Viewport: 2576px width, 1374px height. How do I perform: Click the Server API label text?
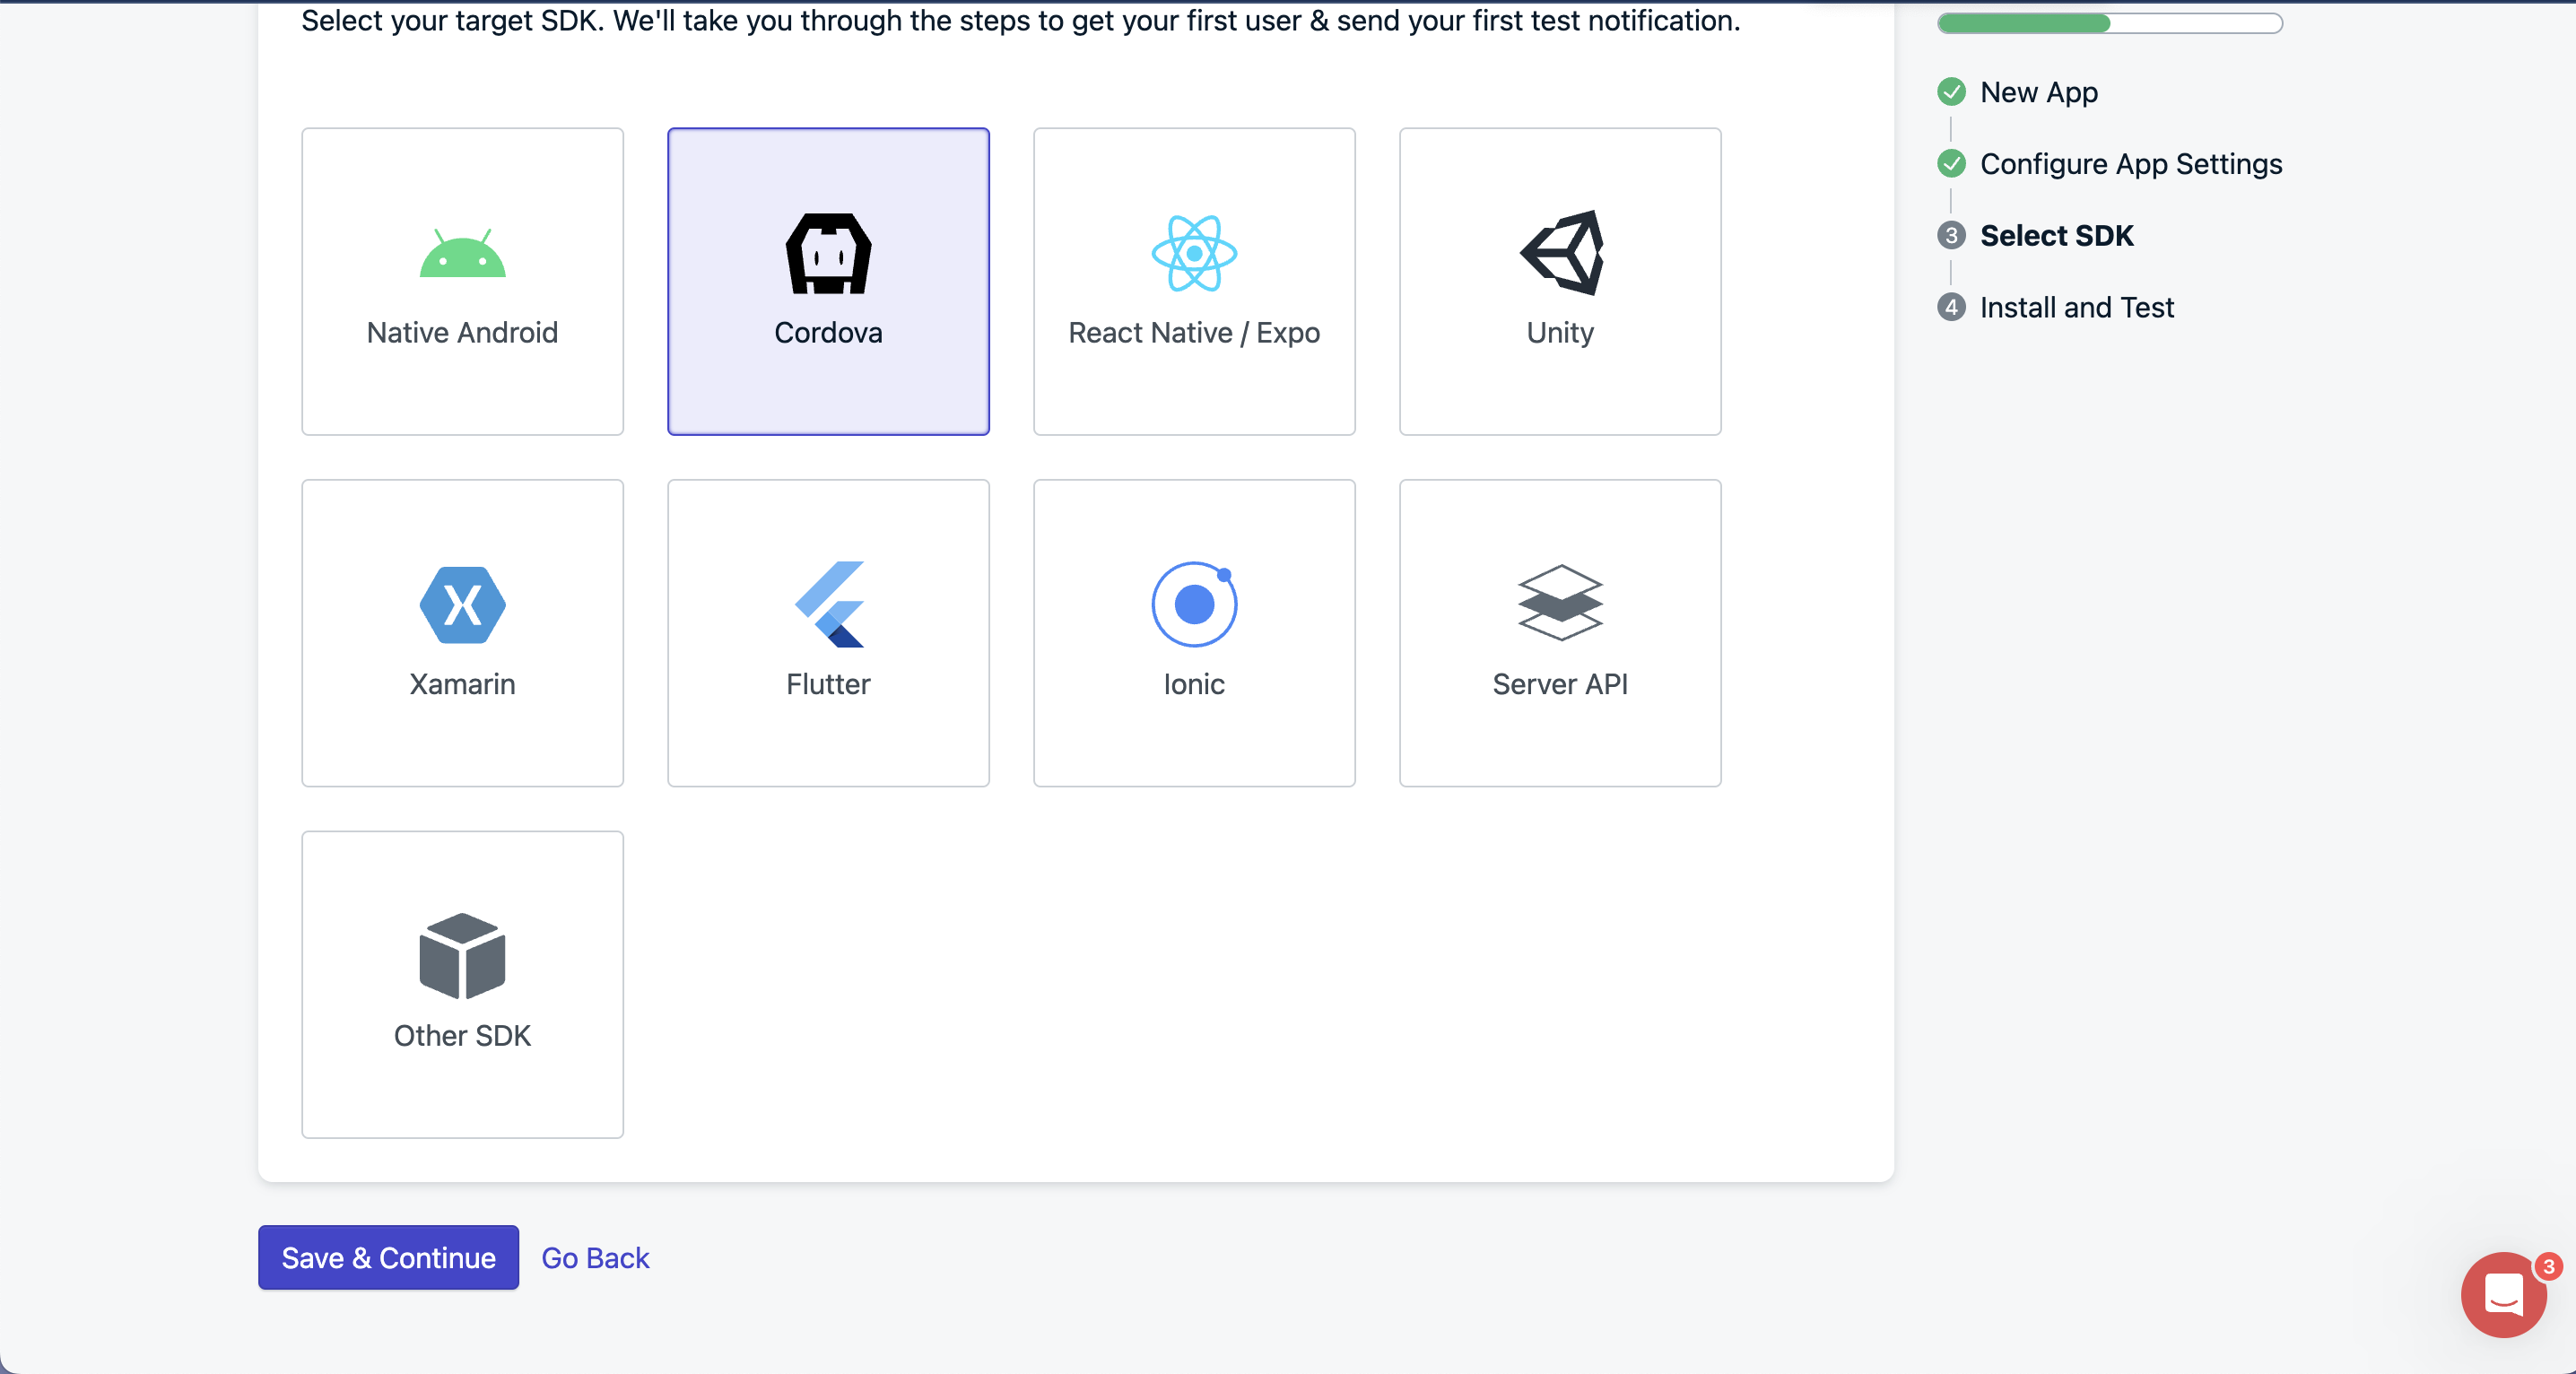click(1560, 684)
